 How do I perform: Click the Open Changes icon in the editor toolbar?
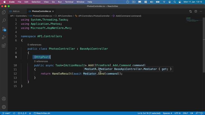191,11
